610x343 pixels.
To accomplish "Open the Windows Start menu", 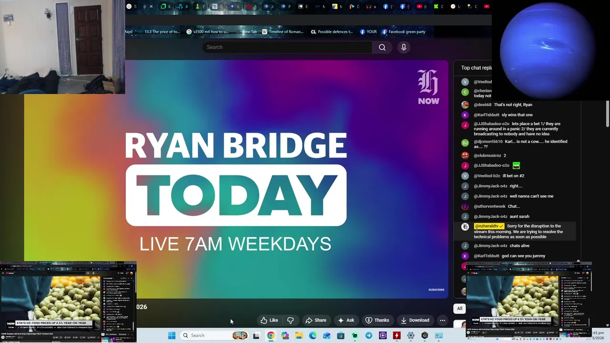I will coord(172,335).
